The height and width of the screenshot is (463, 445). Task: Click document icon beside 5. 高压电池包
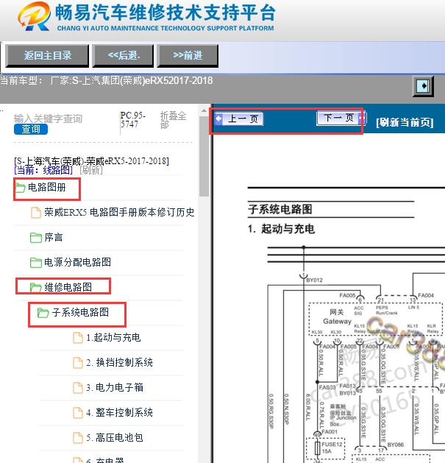click(78, 438)
